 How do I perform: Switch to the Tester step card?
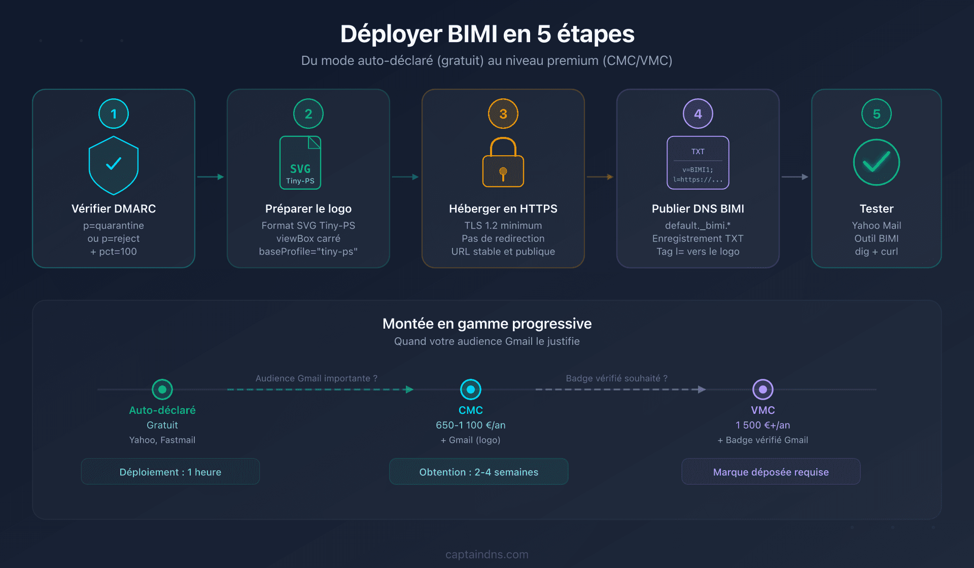pyautogui.click(x=876, y=179)
